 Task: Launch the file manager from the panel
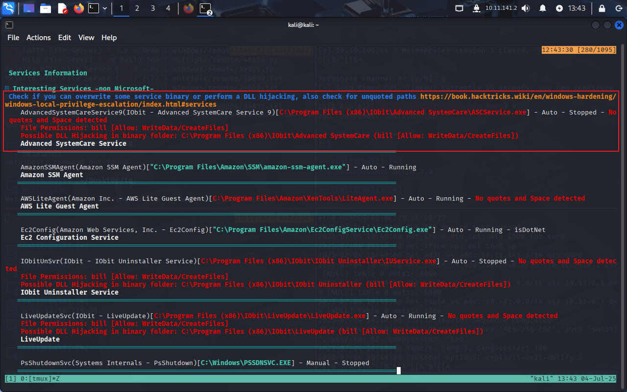pos(46,8)
